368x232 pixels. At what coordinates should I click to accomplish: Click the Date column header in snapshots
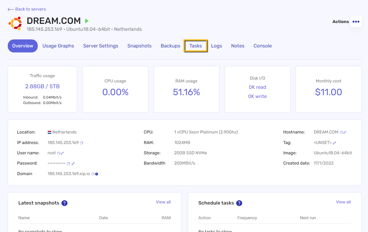click(103, 218)
